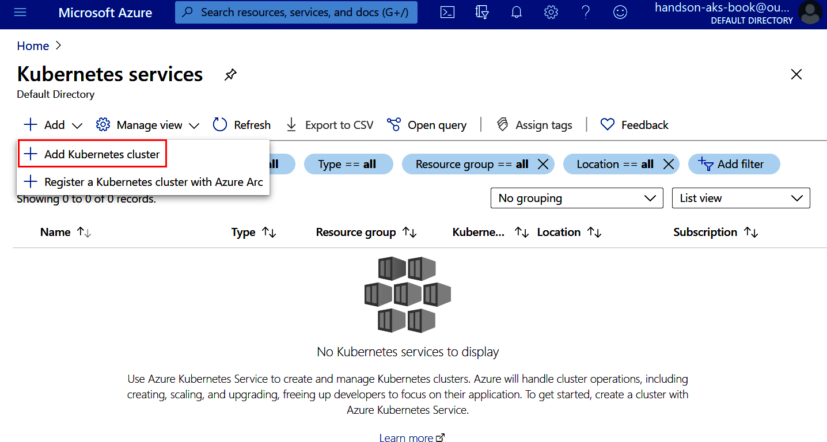
Task: Sort by the Resource group column
Action: tap(366, 233)
